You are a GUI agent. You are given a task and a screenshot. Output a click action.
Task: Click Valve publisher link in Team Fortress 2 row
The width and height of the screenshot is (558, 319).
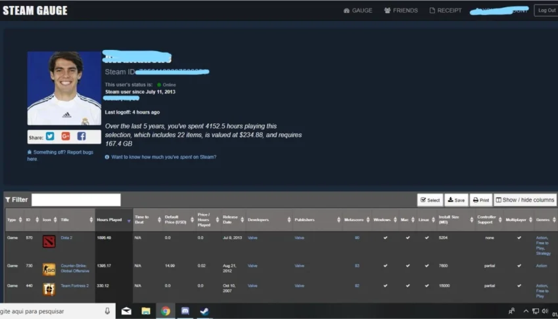click(299, 286)
